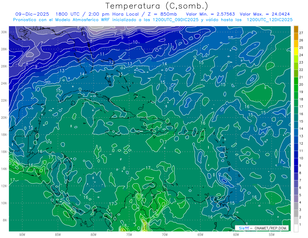This screenshot has width=308, height=238.
Task: Pick the gray legend swatch between 2 and 3
Action: pyautogui.click(x=296, y=213)
